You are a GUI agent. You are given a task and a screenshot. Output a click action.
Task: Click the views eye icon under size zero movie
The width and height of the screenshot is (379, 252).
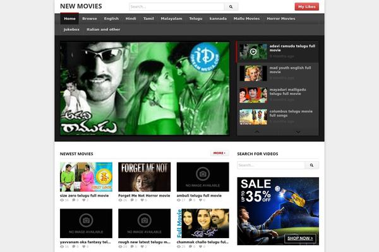(62, 200)
